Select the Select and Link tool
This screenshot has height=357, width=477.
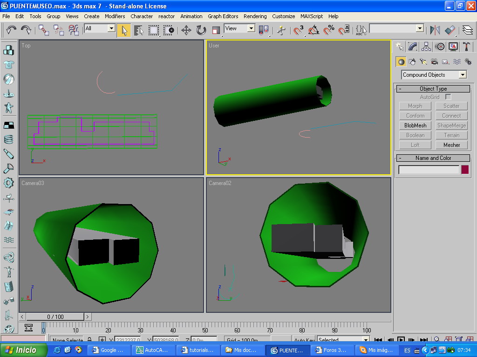tap(44, 30)
